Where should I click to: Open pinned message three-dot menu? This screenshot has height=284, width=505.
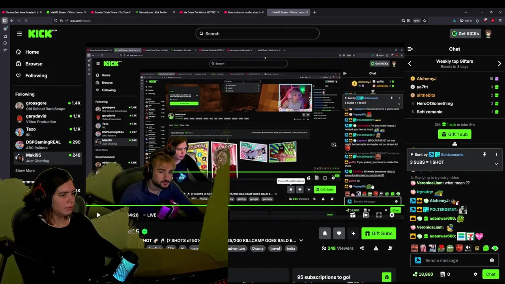coord(496,155)
